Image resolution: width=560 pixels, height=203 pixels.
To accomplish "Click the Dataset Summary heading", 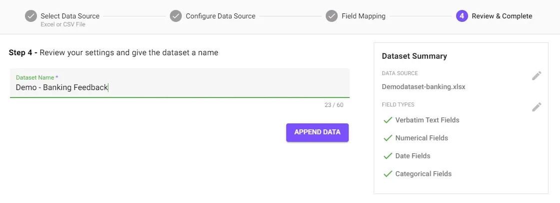I will [414, 56].
